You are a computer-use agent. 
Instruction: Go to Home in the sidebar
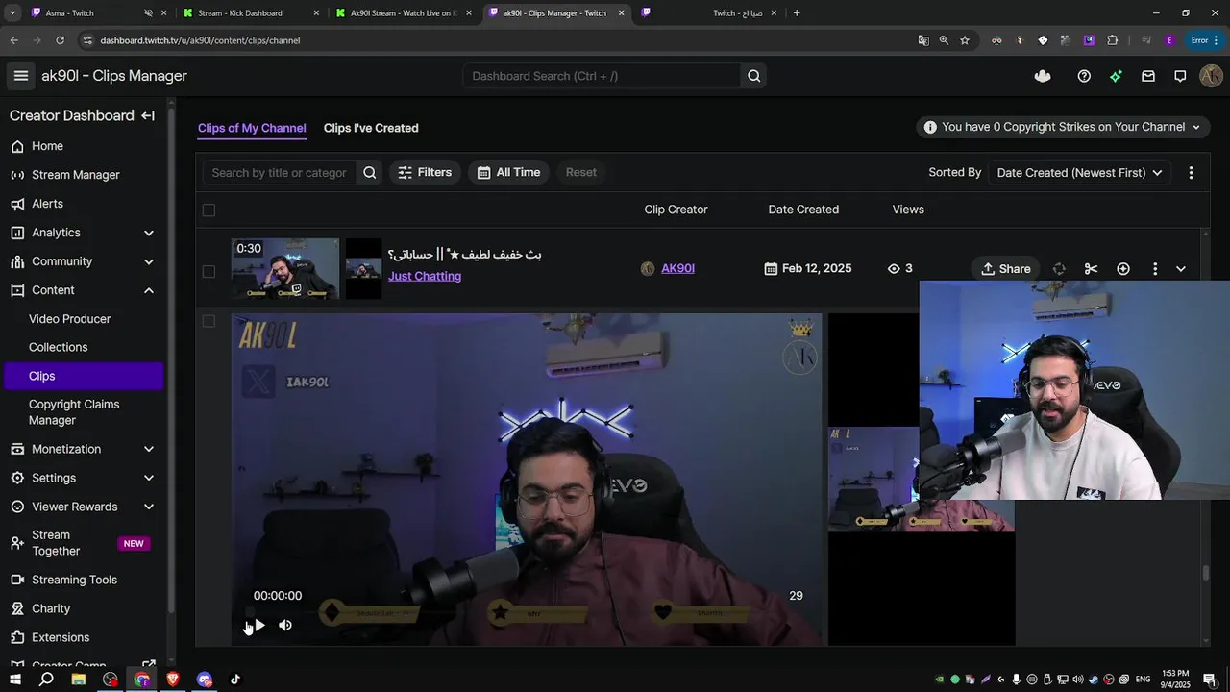[x=47, y=146]
